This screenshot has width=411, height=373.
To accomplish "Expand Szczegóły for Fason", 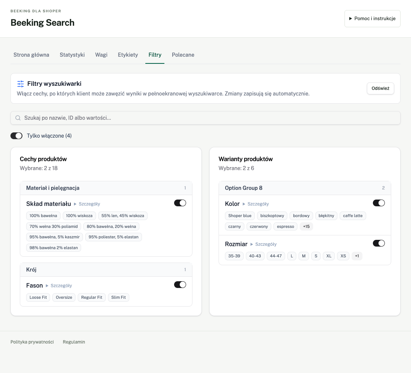I will 59,286.
